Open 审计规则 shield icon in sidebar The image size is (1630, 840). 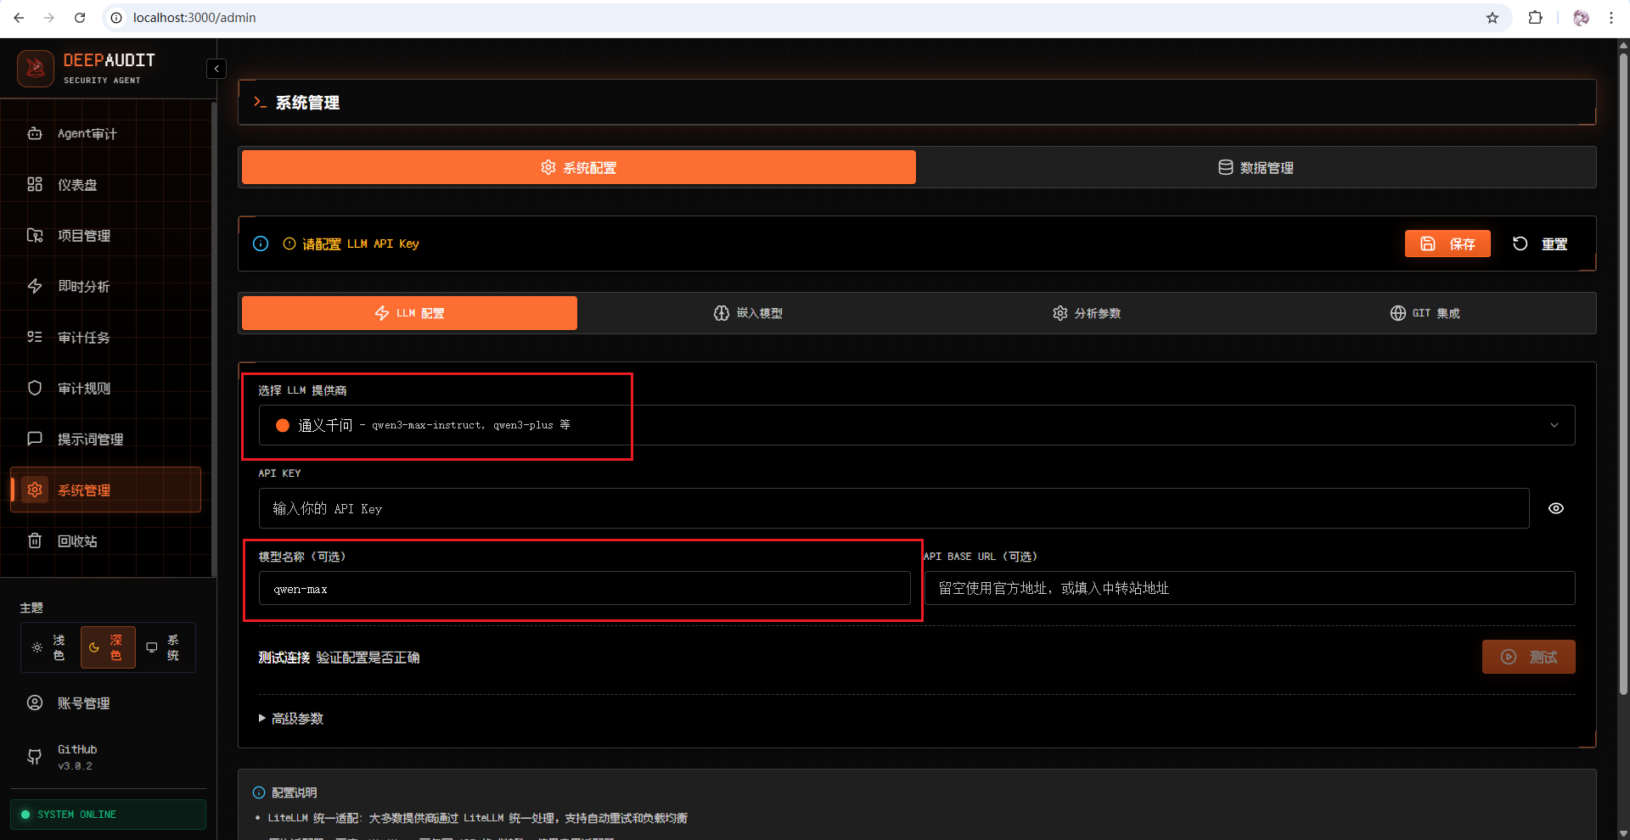pyautogui.click(x=35, y=389)
